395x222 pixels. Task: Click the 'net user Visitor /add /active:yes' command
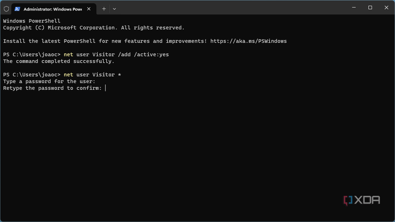point(116,54)
